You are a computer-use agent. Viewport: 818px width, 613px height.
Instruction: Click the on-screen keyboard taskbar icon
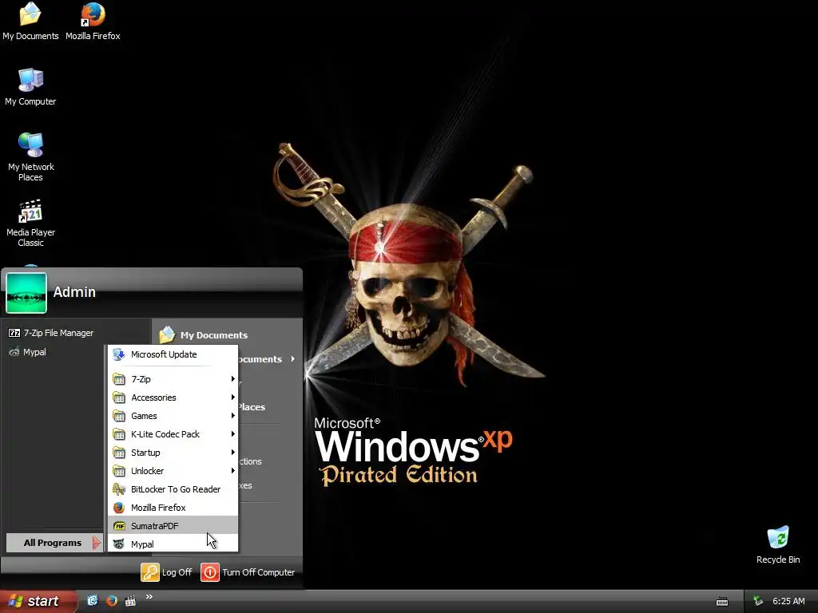[x=722, y=602]
